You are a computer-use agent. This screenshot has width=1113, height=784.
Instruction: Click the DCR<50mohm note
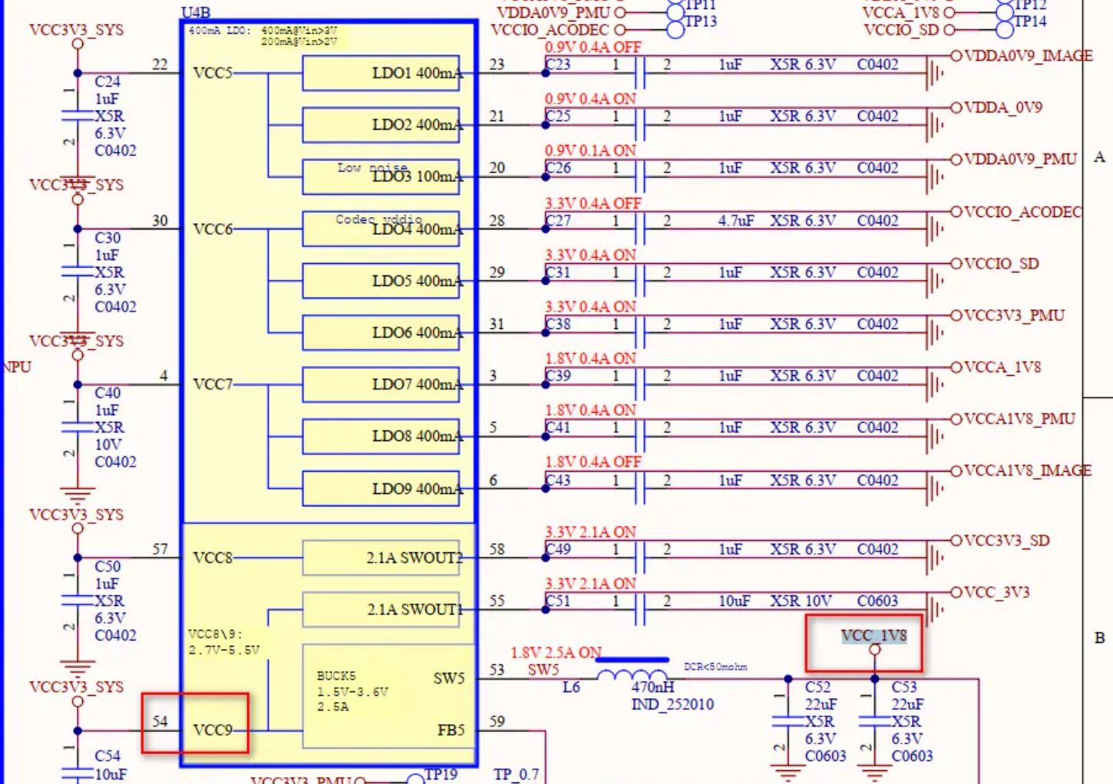pos(715,667)
